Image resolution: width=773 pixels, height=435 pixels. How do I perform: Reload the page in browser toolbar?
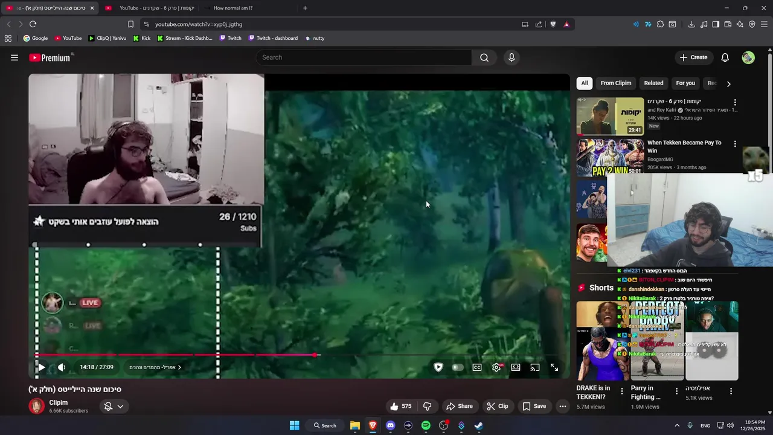(x=33, y=24)
